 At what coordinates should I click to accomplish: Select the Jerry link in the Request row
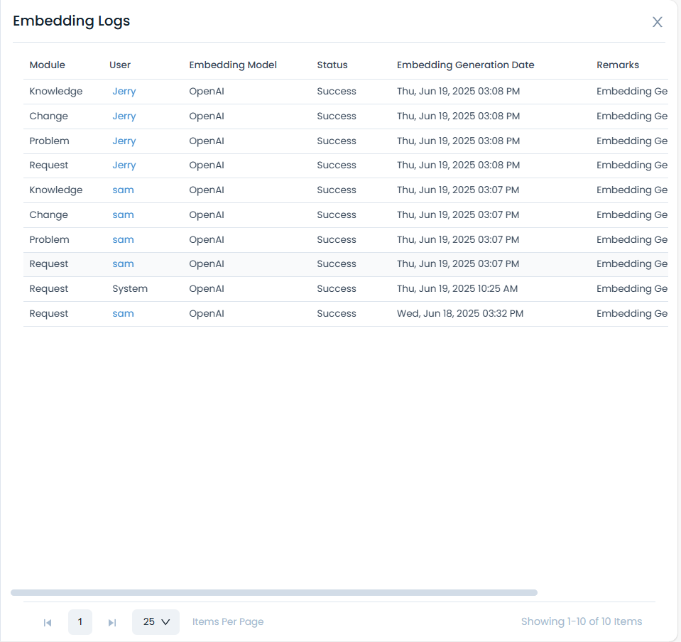tap(124, 165)
